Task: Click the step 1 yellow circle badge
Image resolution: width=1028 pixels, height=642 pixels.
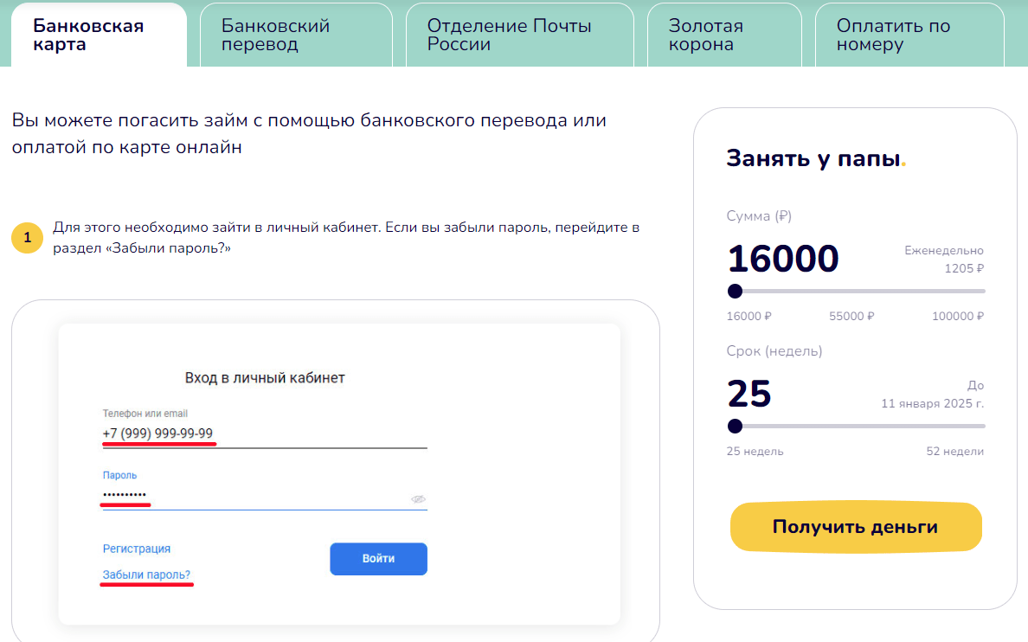Action: coord(28,237)
